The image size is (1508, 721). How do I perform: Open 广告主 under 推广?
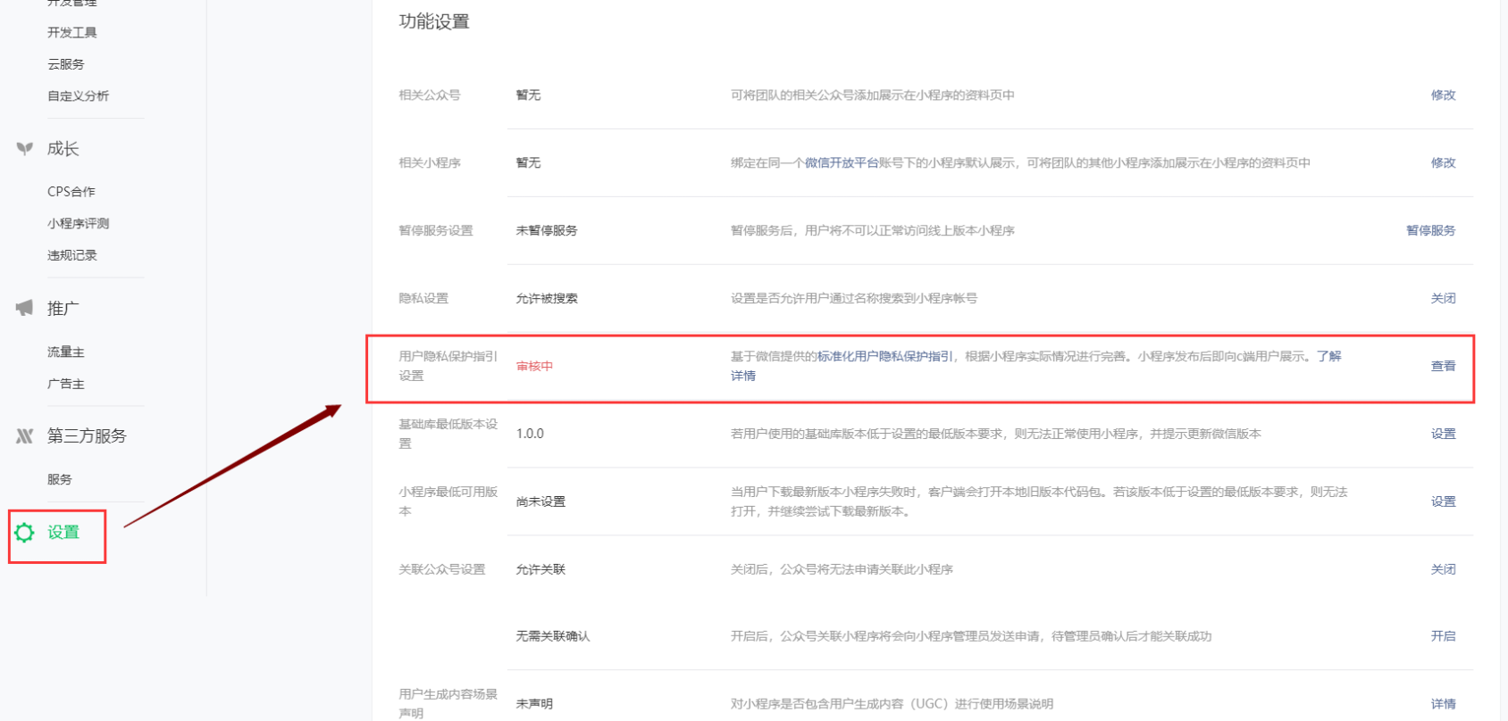pyautogui.click(x=66, y=385)
